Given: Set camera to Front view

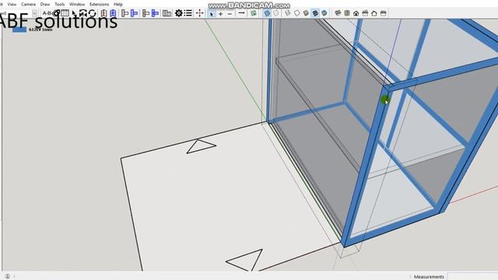Looking at the screenshot, I should (356, 13).
